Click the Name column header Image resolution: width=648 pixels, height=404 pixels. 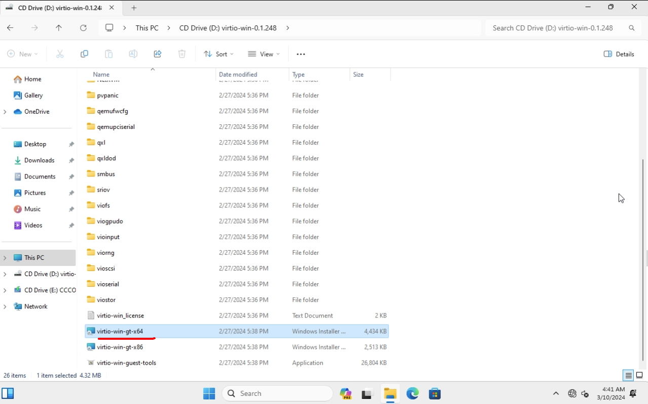[101, 74]
